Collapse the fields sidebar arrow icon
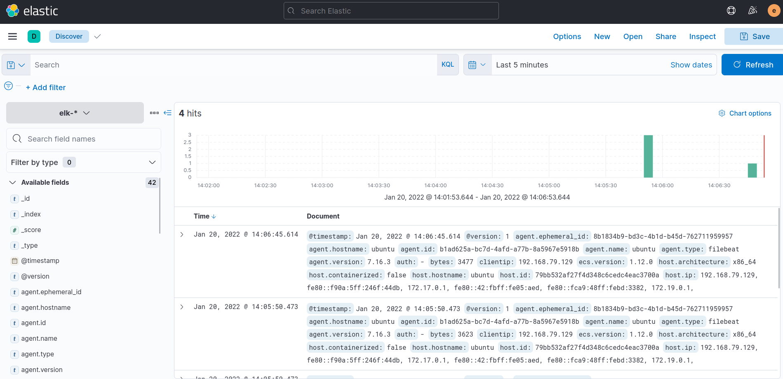783x379 pixels. pyautogui.click(x=167, y=113)
